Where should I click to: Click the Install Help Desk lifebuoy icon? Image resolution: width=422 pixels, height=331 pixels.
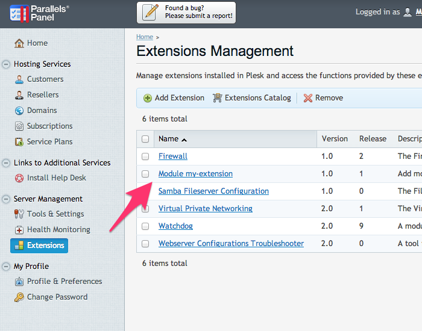[x=19, y=178]
